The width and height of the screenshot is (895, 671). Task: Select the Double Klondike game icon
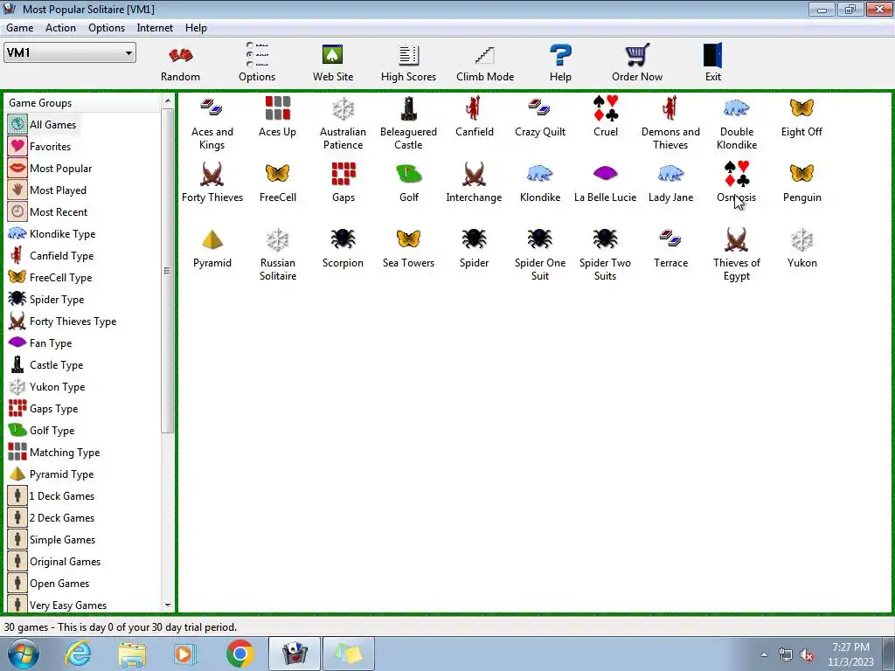(x=737, y=123)
